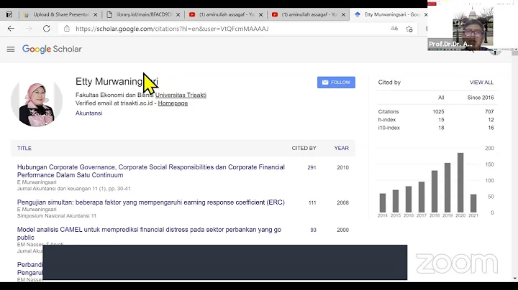518x290 pixels.
Task: Close the first aminullah assagaf YouTube tab
Action: point(260,14)
